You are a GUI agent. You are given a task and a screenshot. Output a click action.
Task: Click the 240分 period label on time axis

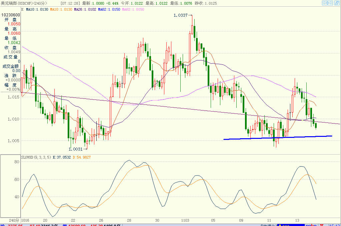tap(14, 220)
